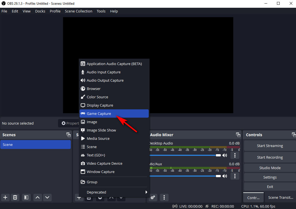296x209 pixels.
Task: Expand the Deprecated submenu arrow
Action: [146, 192]
